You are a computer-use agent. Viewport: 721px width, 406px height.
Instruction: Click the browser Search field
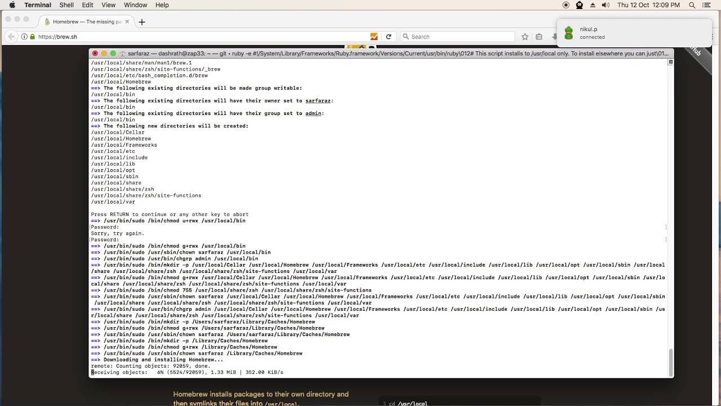tap(457, 37)
